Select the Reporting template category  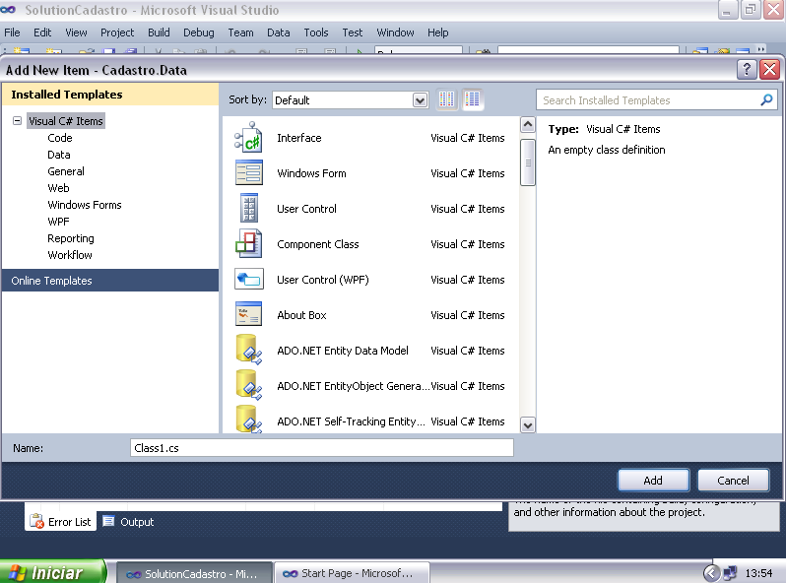[71, 238]
